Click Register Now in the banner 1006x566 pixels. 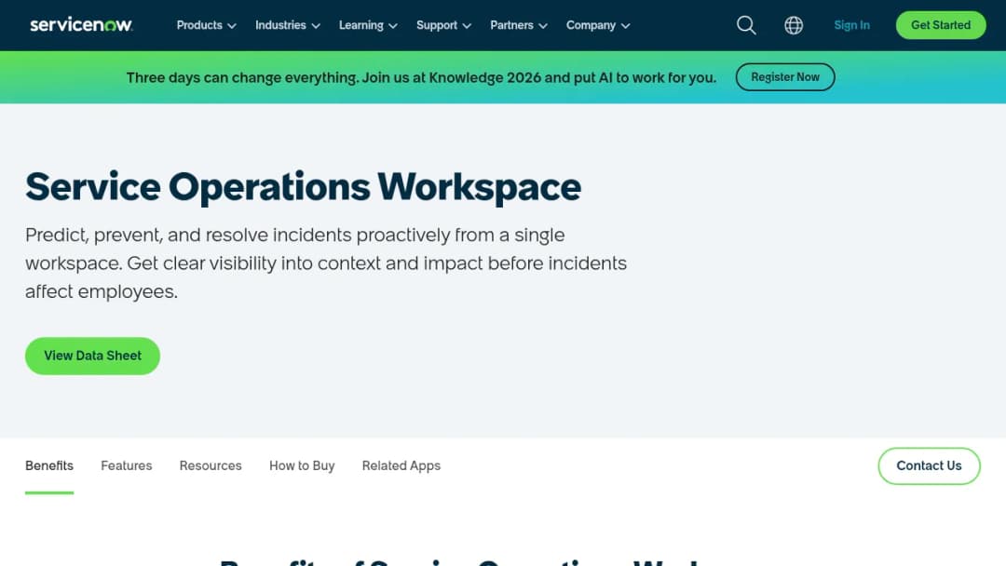click(785, 77)
